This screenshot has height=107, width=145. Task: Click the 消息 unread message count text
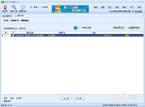coord(41,7)
